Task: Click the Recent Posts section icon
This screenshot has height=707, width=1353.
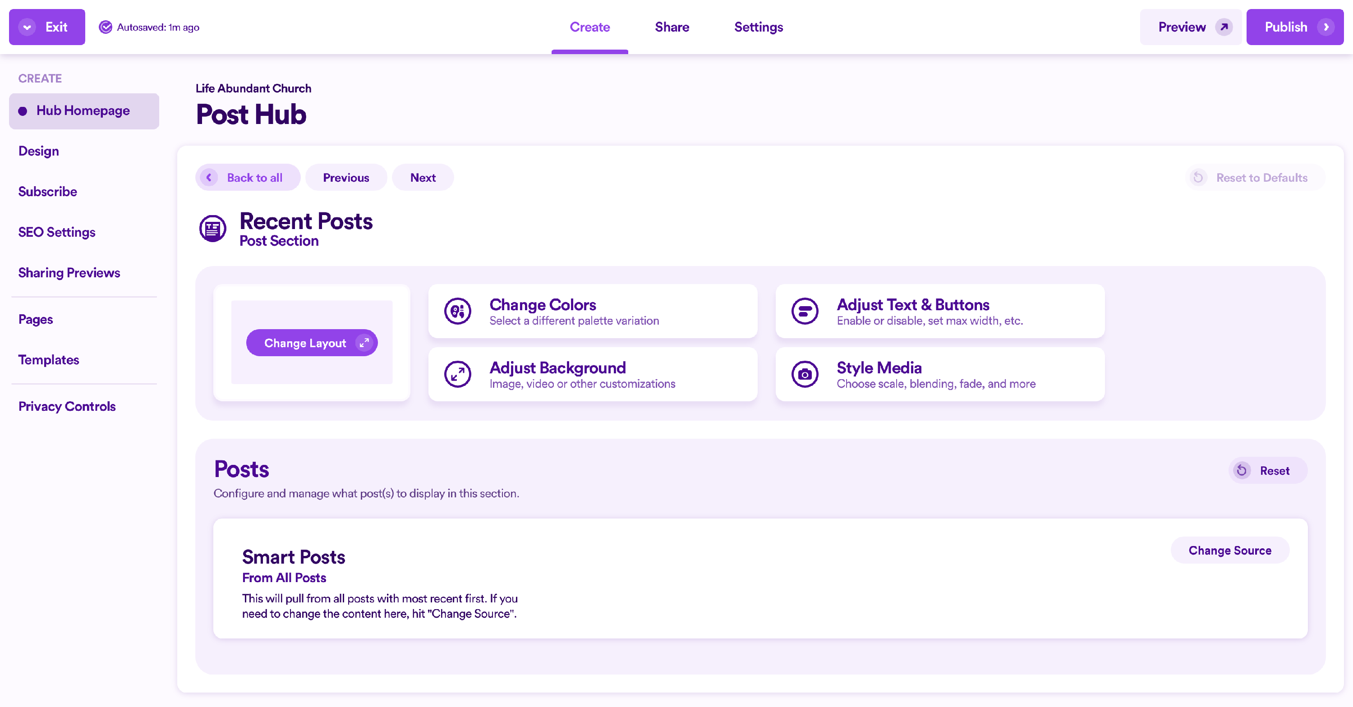Action: 213,229
